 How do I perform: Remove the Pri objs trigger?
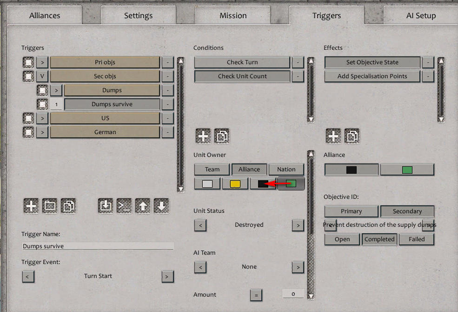click(x=168, y=62)
